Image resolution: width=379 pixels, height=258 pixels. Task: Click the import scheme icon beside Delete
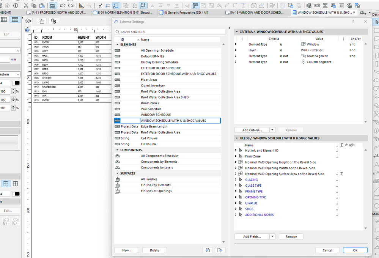[x=208, y=250]
